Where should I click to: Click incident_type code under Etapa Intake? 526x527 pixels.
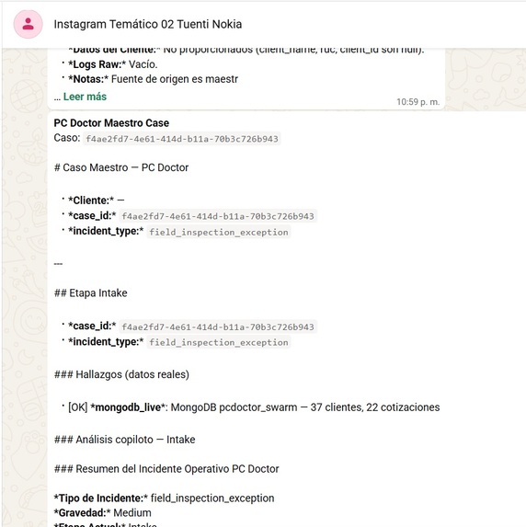(219, 342)
